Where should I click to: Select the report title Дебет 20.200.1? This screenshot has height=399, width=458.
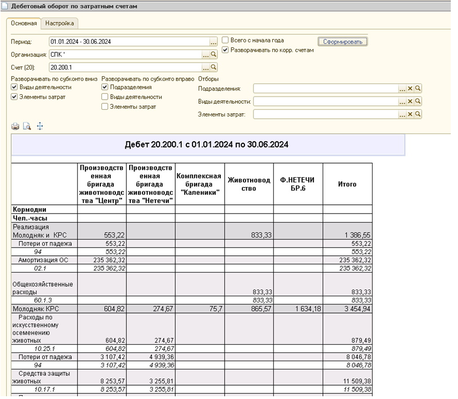(x=206, y=145)
